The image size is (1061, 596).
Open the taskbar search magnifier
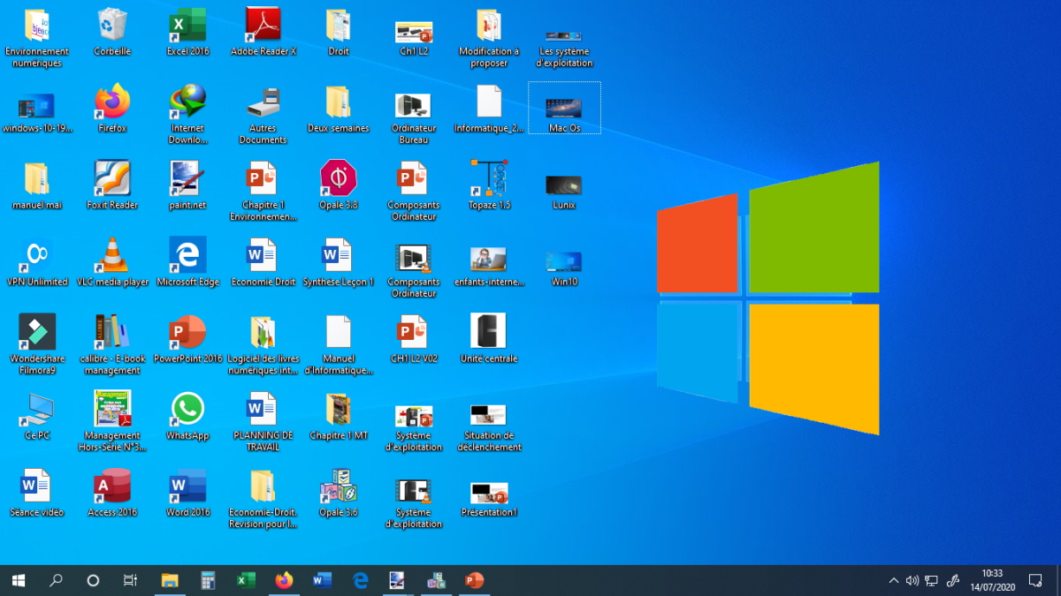56,580
